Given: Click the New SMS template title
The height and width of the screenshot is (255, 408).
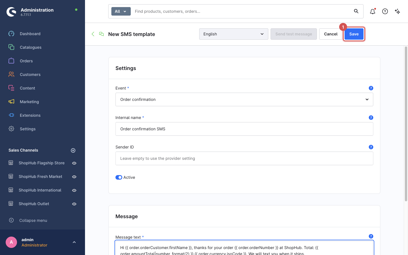Looking at the screenshot, I should click(131, 34).
